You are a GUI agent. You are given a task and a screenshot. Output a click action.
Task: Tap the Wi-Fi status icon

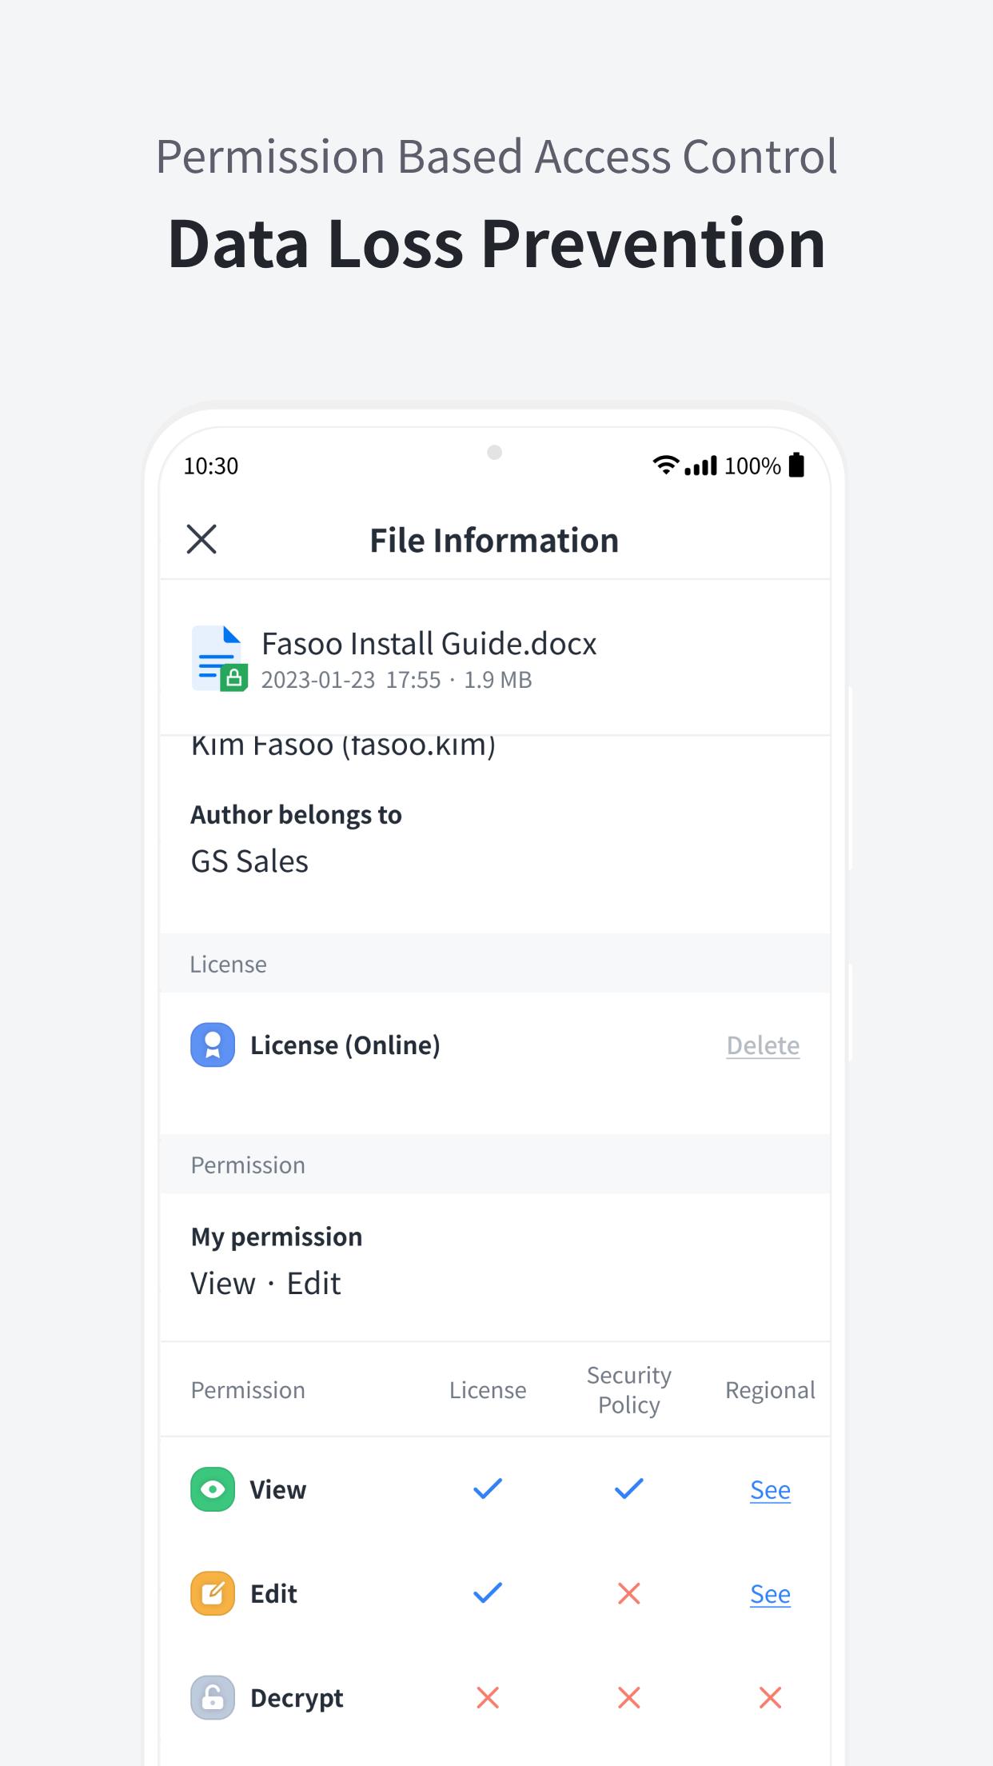tap(666, 465)
